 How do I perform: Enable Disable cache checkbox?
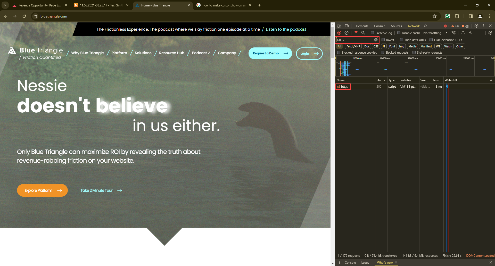(x=399, y=33)
